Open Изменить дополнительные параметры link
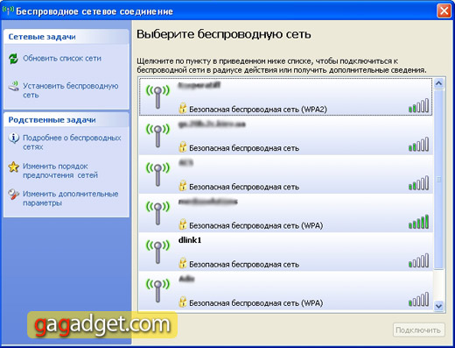Image resolution: width=455 pixels, height=348 pixels. [71, 198]
